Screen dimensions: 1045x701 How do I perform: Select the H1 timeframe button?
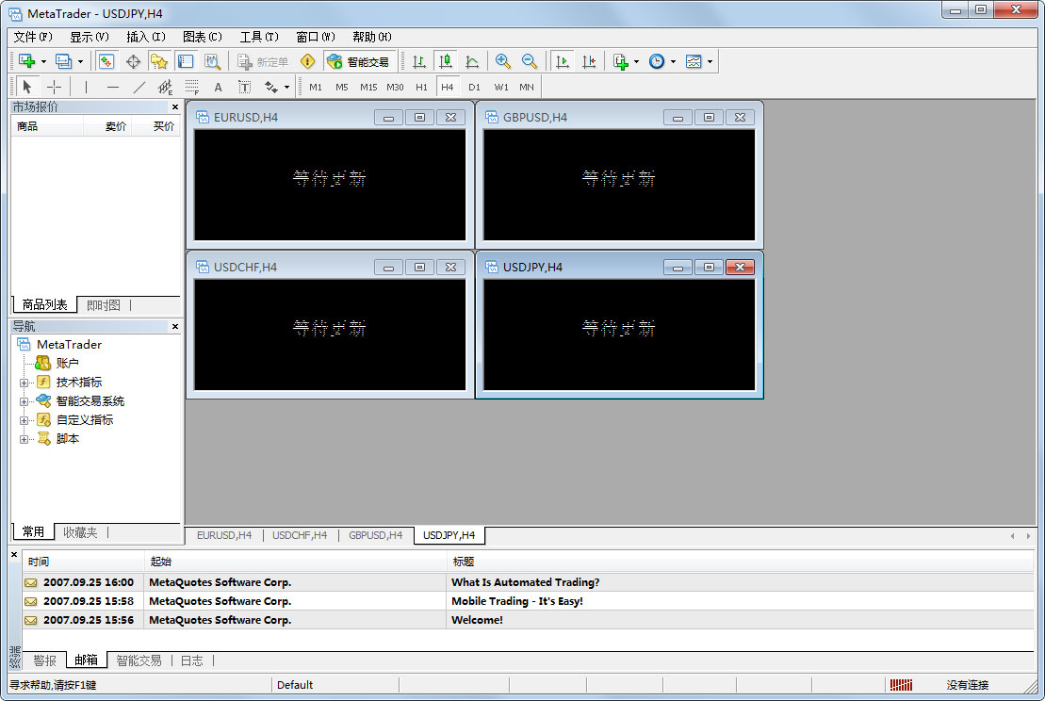[x=421, y=86]
